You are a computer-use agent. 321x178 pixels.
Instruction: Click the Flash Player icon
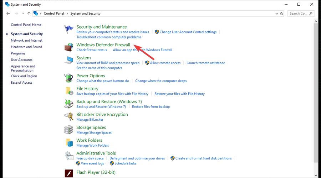tap(69, 173)
